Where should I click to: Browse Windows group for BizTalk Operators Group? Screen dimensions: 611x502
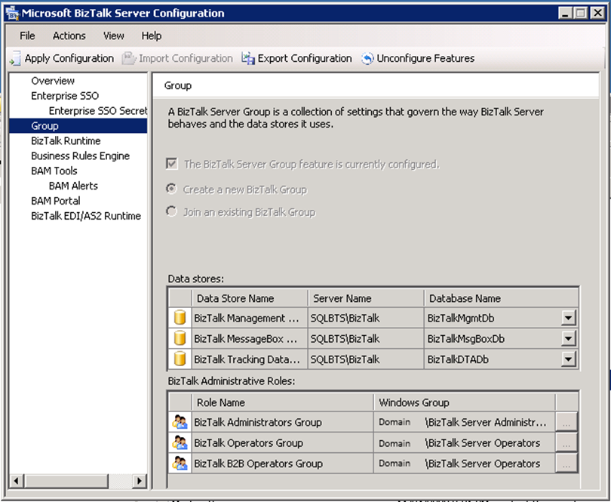pos(566,443)
